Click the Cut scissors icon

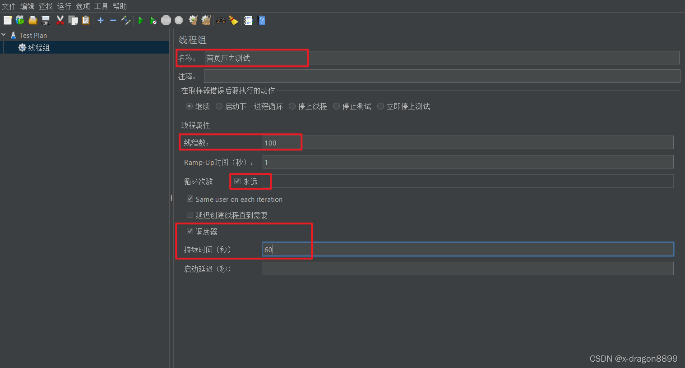coord(60,20)
